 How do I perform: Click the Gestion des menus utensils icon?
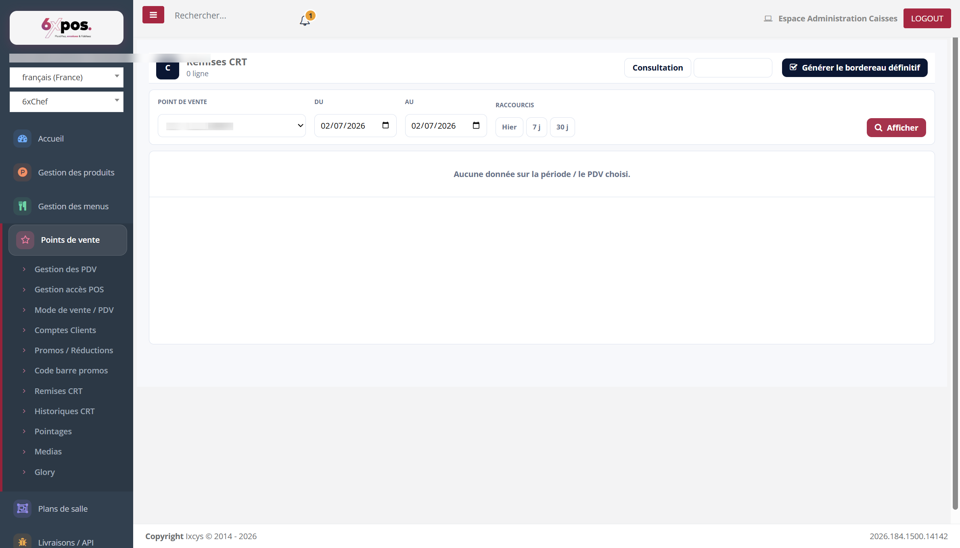[23, 206]
